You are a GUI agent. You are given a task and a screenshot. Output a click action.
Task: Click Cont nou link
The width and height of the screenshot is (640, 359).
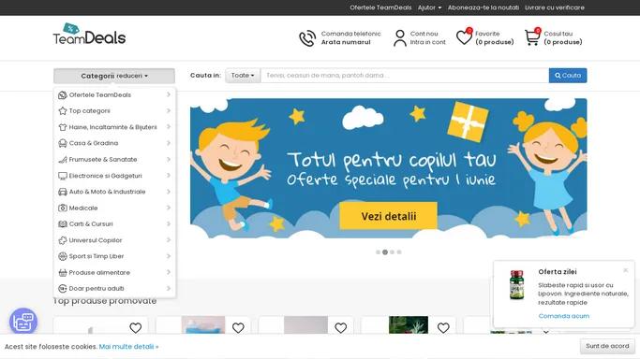point(424,34)
